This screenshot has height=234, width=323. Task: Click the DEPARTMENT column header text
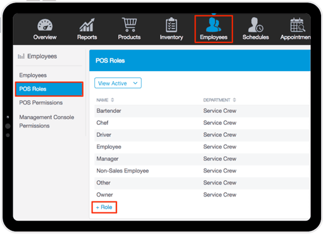pyautogui.click(x=217, y=100)
